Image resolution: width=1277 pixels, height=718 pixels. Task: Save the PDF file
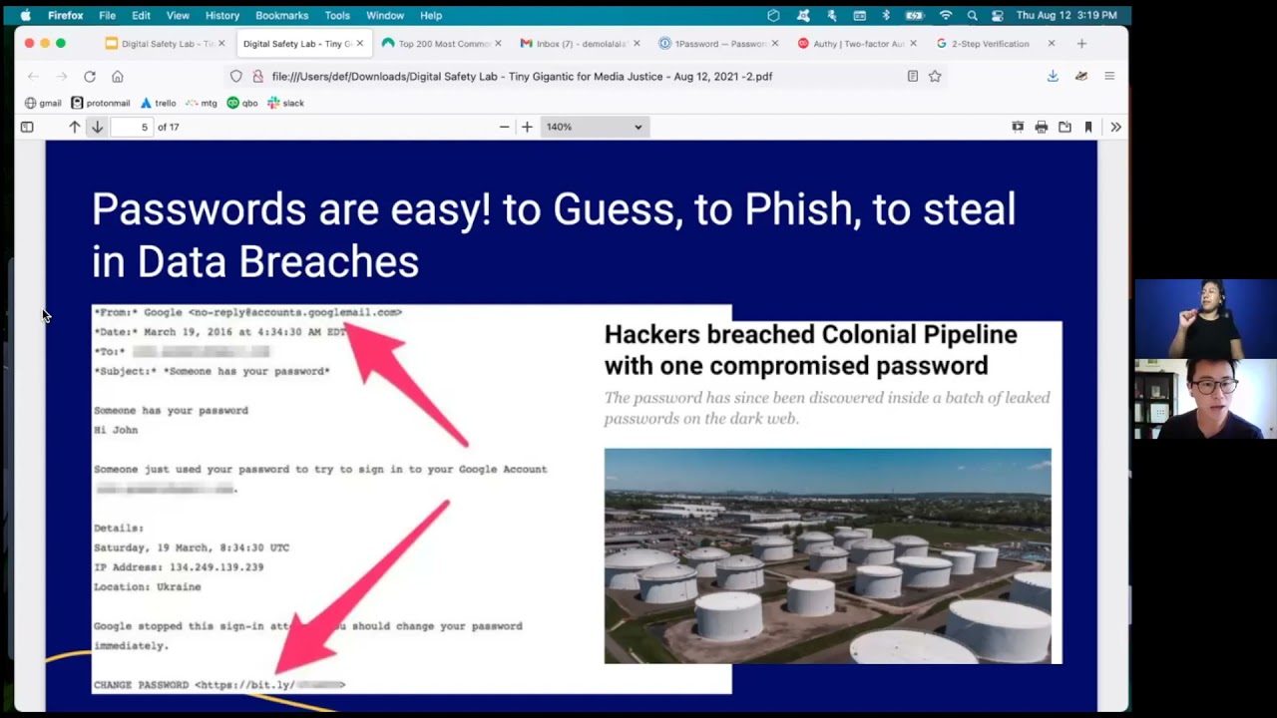click(1064, 127)
